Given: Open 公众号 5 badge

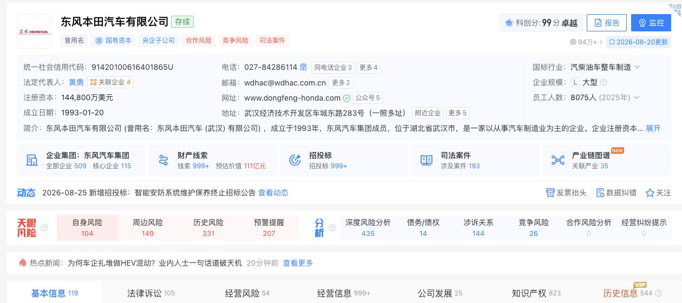Looking at the screenshot, I should pos(368,98).
